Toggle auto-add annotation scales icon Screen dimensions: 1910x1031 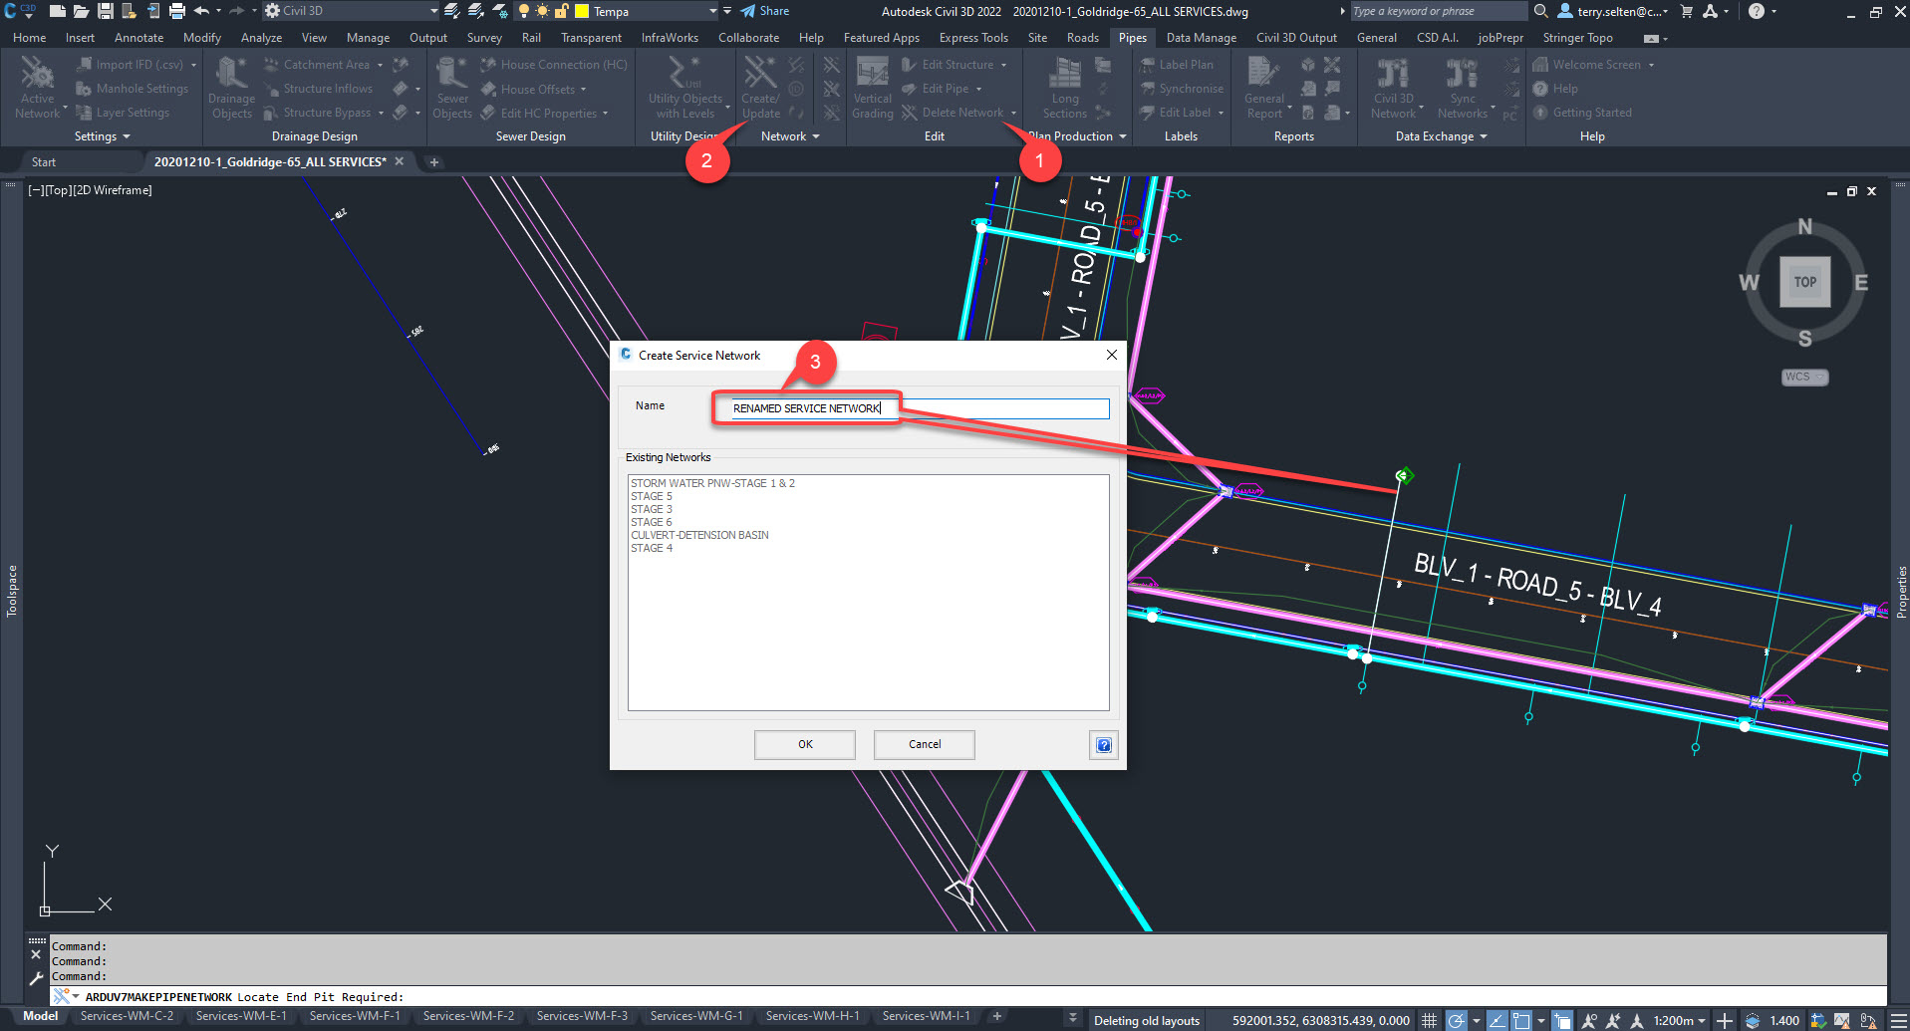coord(1613,1020)
